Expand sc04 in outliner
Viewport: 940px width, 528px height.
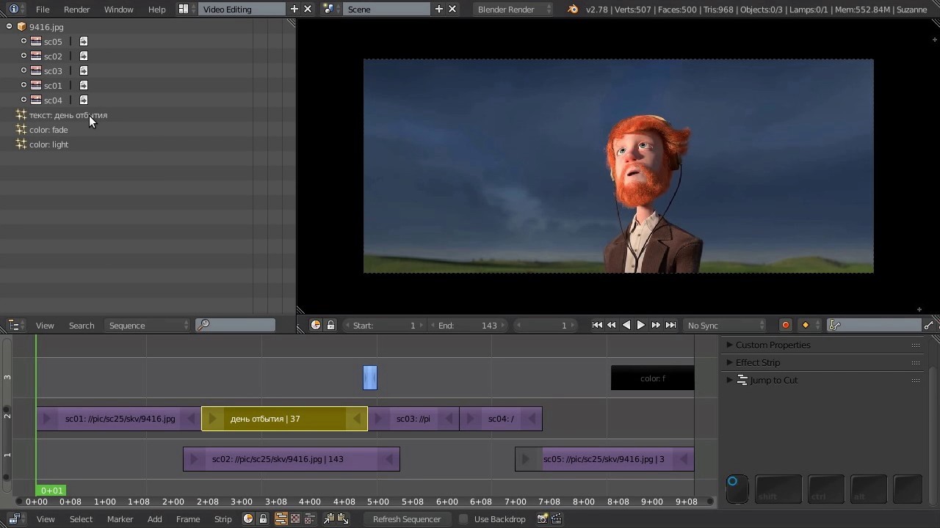pos(23,100)
